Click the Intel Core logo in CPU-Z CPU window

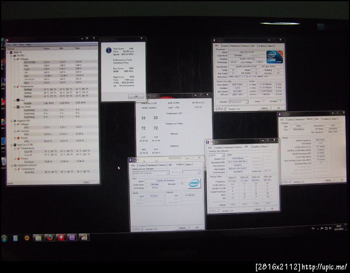coord(275,57)
